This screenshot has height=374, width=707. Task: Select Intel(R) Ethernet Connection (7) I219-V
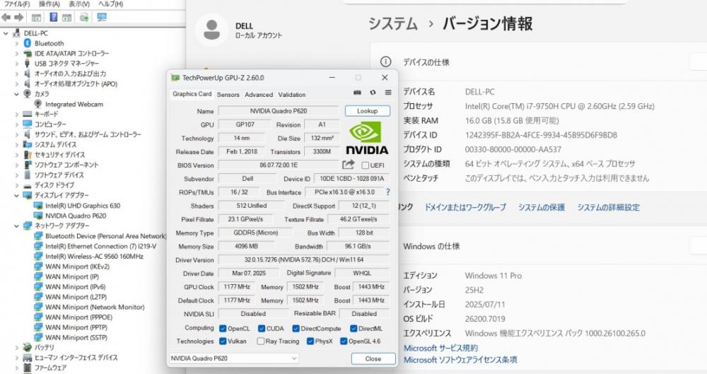tap(100, 246)
